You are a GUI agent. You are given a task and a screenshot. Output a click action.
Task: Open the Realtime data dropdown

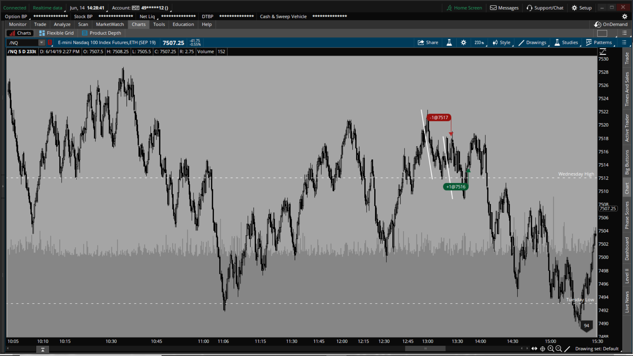pos(47,8)
